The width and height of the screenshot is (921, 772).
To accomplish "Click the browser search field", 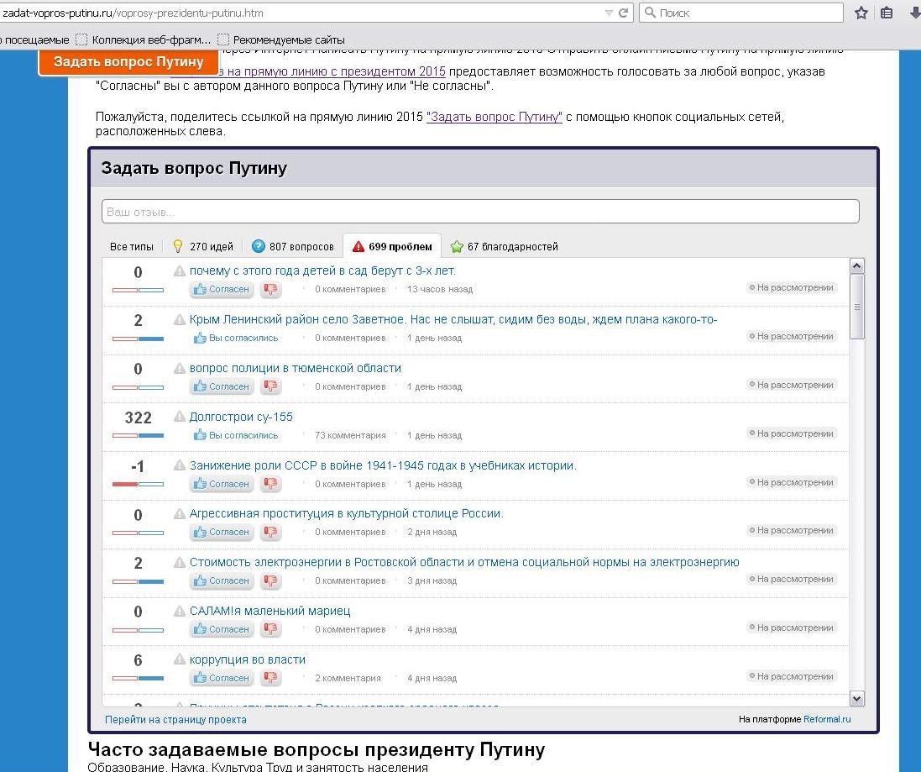I will point(741,13).
